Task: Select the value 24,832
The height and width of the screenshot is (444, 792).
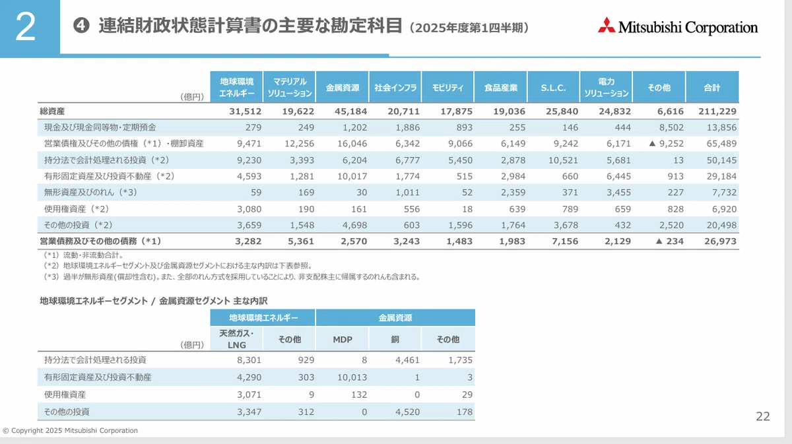Action: (x=615, y=111)
